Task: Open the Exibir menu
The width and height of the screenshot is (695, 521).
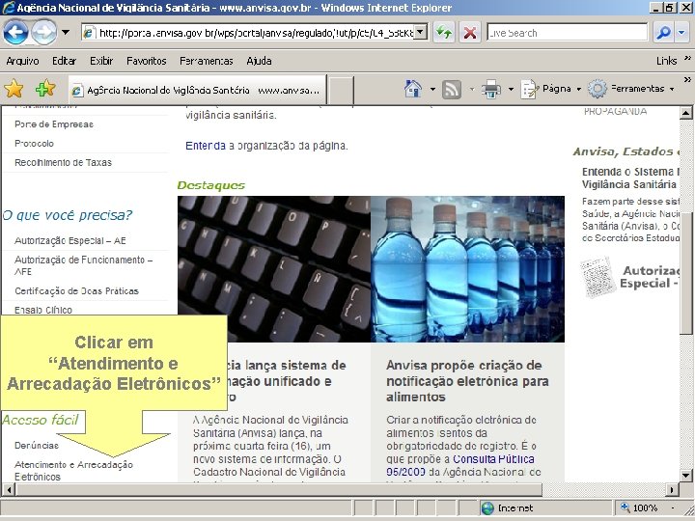Action: pos(101,61)
